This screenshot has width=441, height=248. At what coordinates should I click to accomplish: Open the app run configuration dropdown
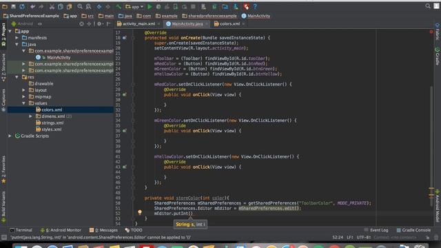(134, 6)
